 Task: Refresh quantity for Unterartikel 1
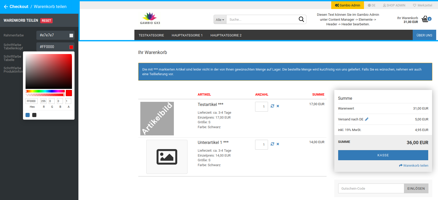click(x=272, y=144)
